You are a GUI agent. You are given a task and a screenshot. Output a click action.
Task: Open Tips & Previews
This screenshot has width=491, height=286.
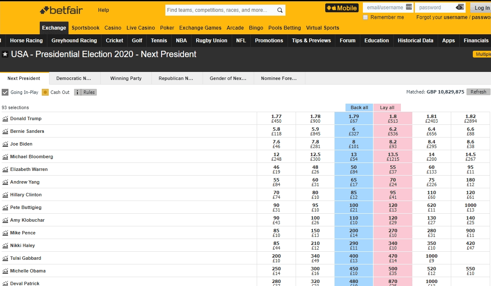click(x=311, y=41)
